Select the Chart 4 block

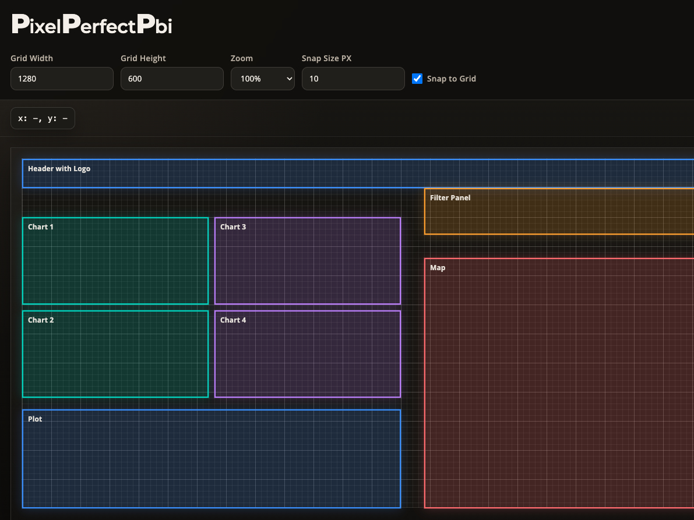308,354
